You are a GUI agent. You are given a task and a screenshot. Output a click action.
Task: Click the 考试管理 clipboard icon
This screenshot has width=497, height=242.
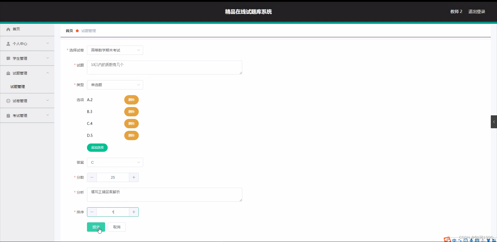point(8,115)
